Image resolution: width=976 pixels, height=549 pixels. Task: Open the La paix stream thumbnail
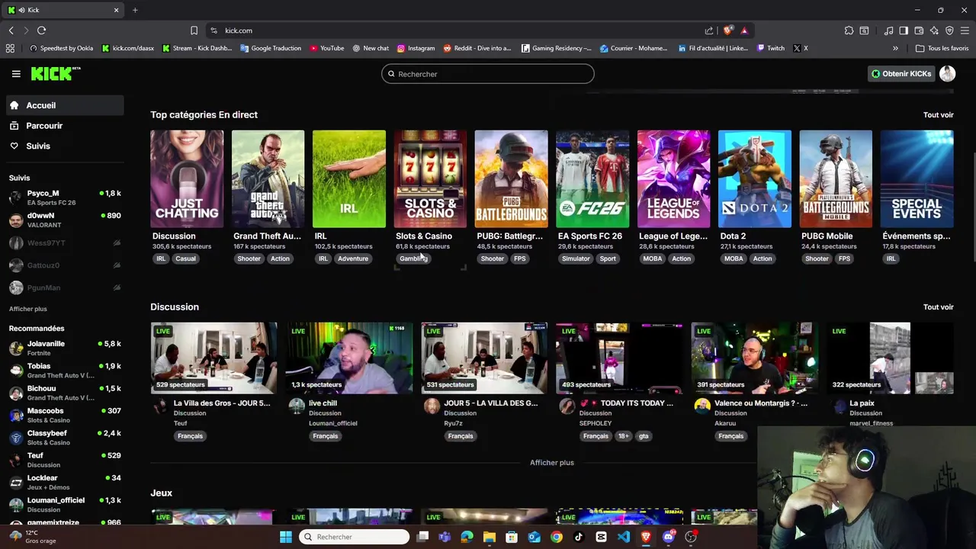coord(890,358)
